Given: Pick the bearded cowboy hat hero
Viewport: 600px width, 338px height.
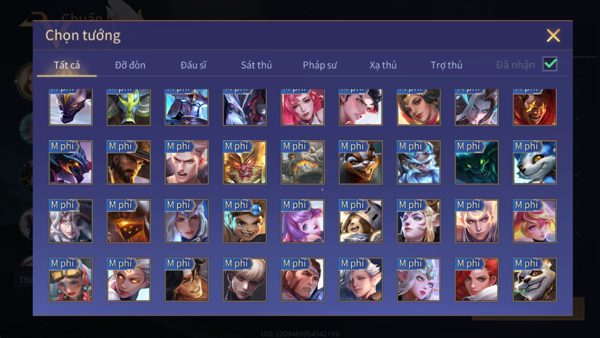Looking at the screenshot, I should (129, 162).
